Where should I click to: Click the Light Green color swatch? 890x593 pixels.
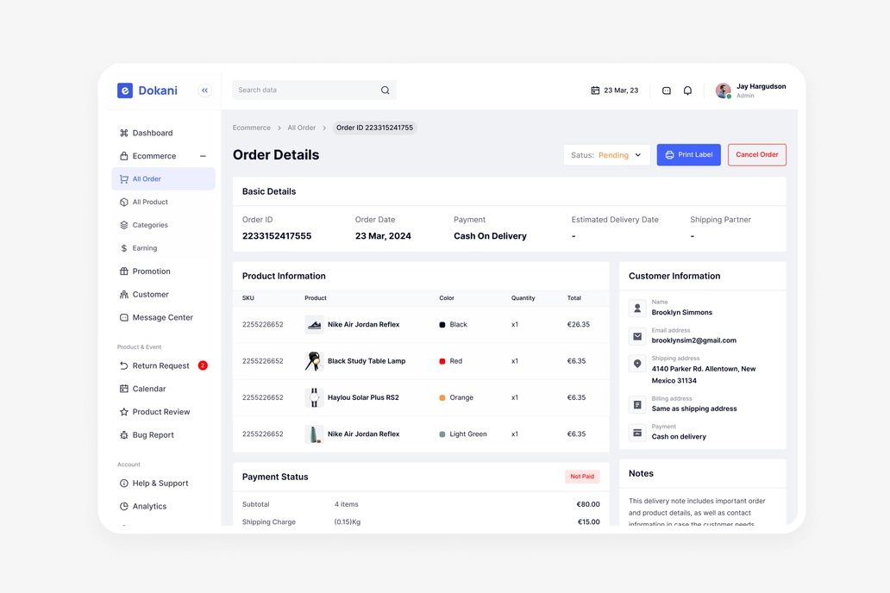(442, 434)
